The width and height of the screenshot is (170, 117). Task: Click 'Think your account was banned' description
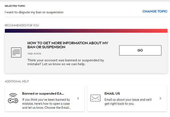click(x=66, y=62)
